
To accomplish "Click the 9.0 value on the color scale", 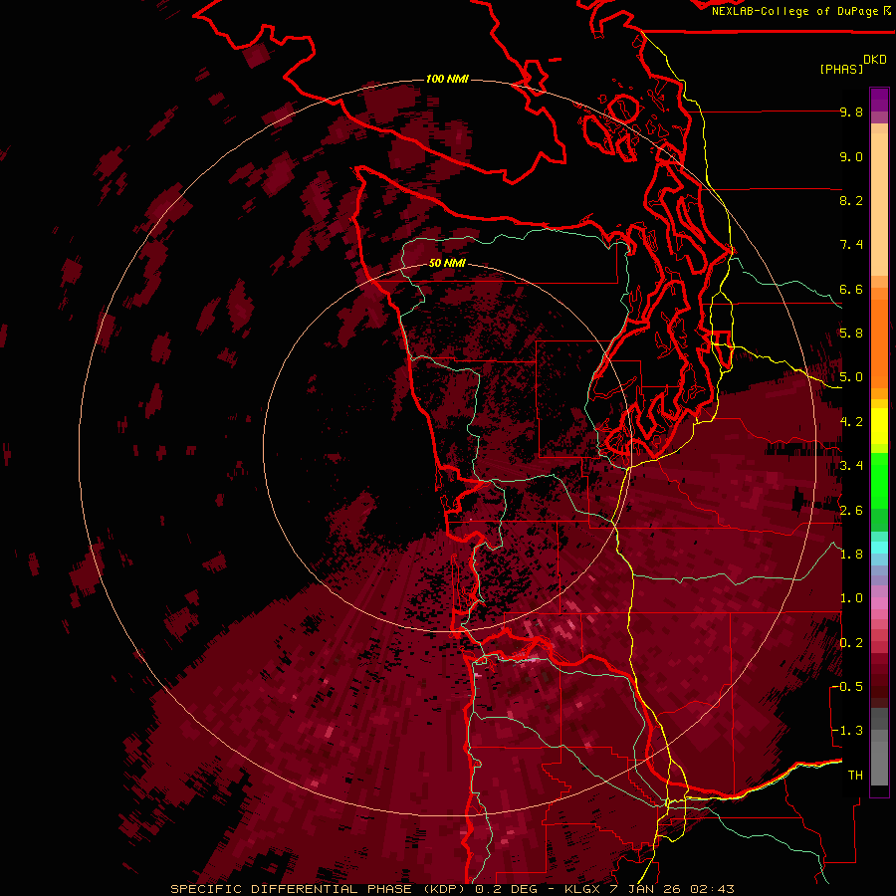I will point(851,156).
